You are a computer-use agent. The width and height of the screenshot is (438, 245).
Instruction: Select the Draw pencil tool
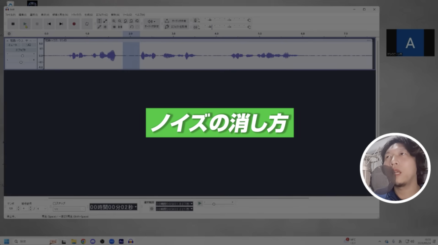click(x=99, y=26)
